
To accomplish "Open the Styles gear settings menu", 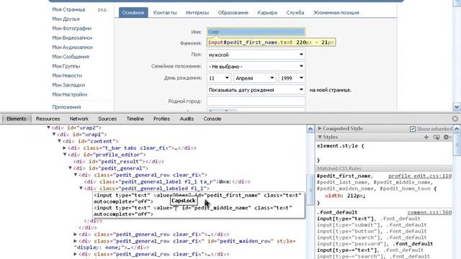I will click(x=447, y=137).
